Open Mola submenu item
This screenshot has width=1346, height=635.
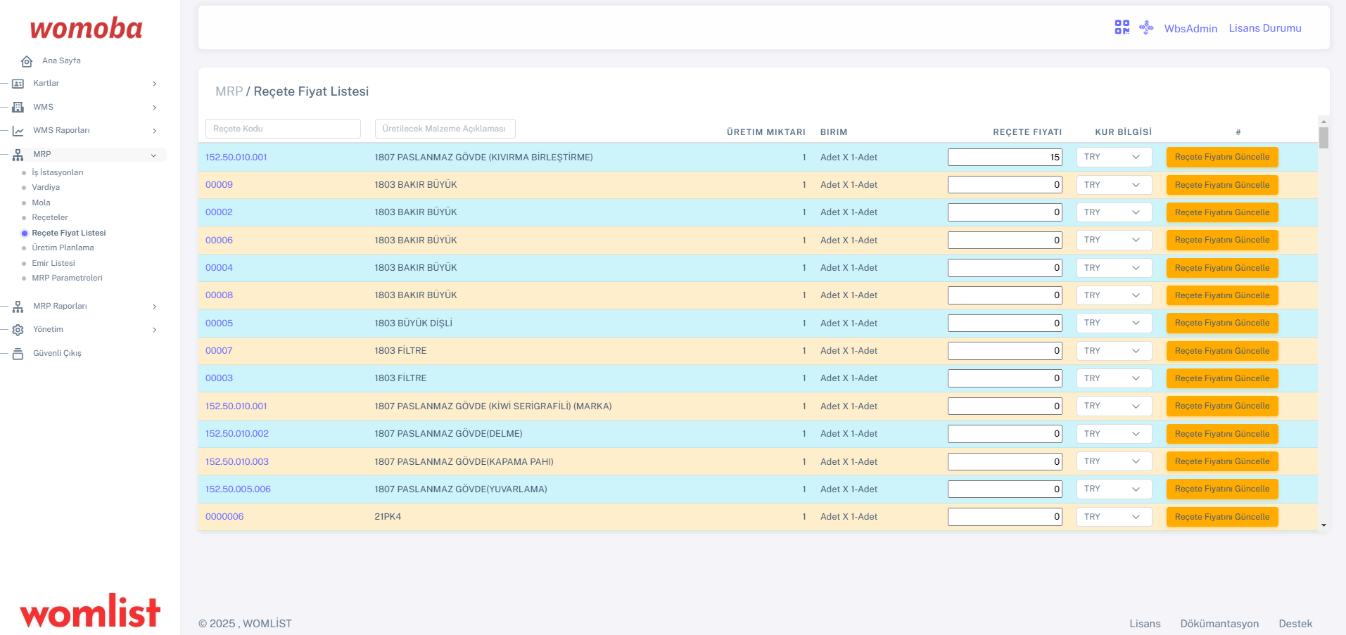point(41,203)
